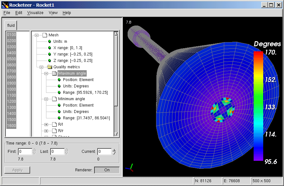
Task: Click the tree scrollbar down arrow
Action: click(116, 134)
